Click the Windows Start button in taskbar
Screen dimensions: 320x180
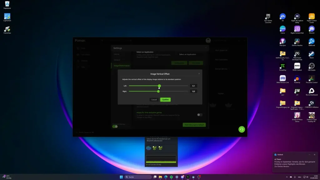click(121, 177)
